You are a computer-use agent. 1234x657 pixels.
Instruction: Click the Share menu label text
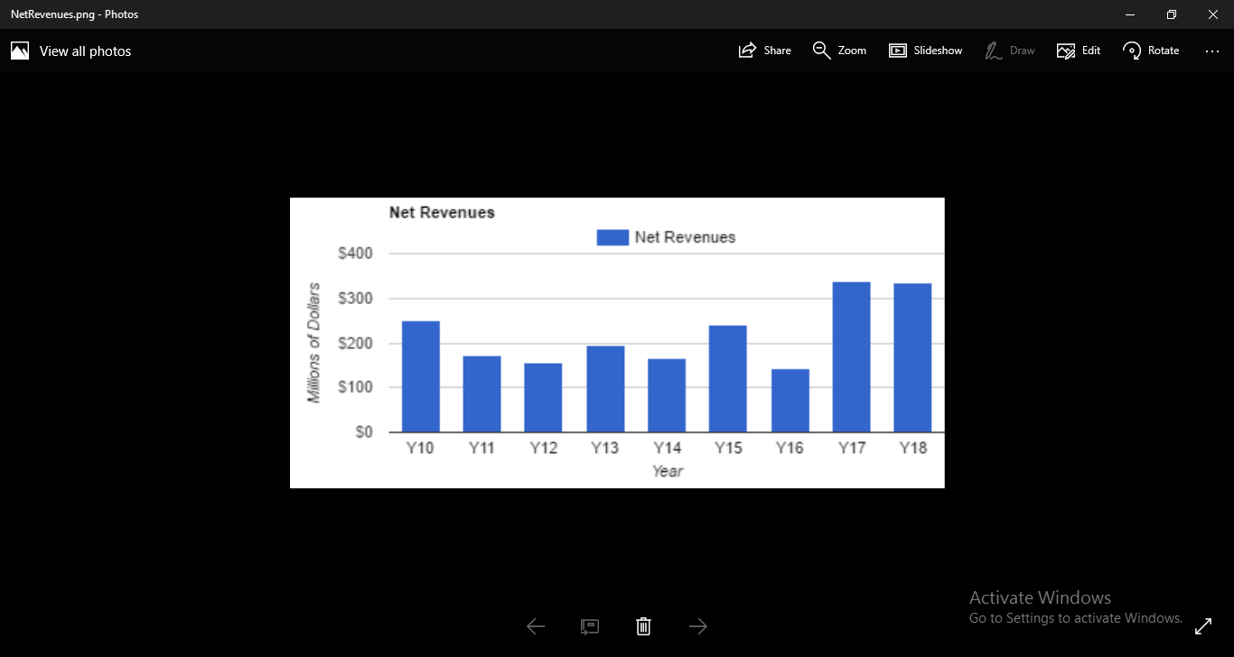[777, 50]
